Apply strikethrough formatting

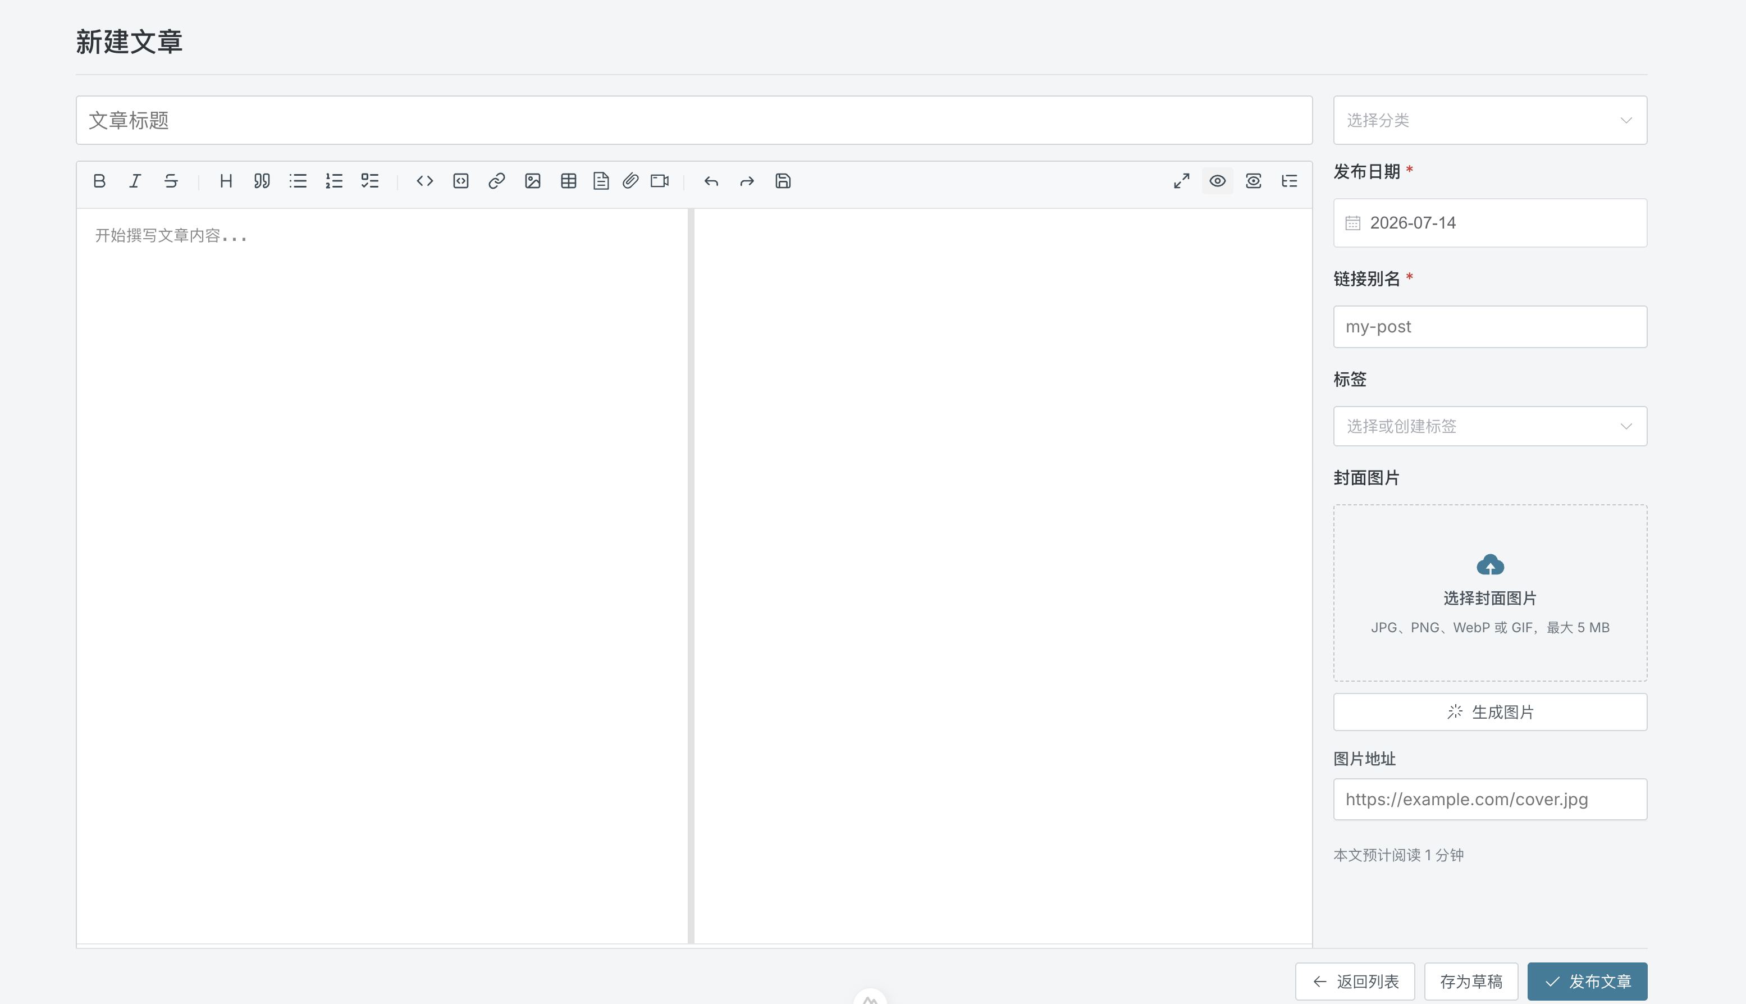click(x=171, y=181)
